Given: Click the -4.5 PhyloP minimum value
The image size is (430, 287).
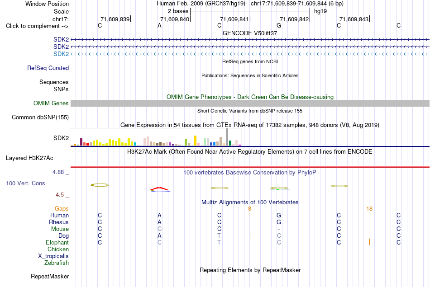Looking at the screenshot, I should click(x=59, y=195).
